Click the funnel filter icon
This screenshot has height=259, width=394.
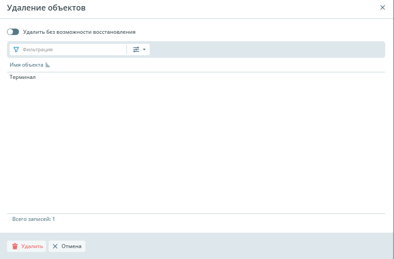click(x=16, y=50)
